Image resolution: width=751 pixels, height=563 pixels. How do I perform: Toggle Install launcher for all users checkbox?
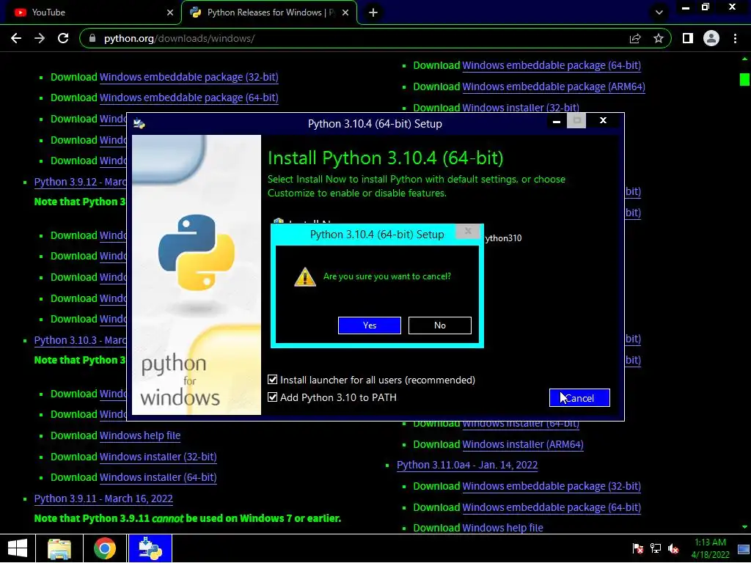273,380
